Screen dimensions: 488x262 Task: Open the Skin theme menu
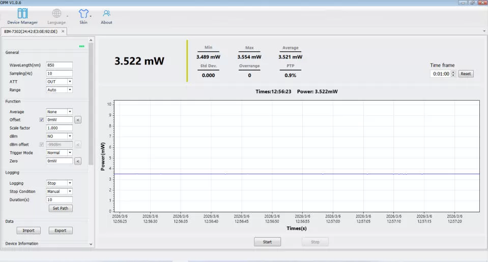(83, 16)
